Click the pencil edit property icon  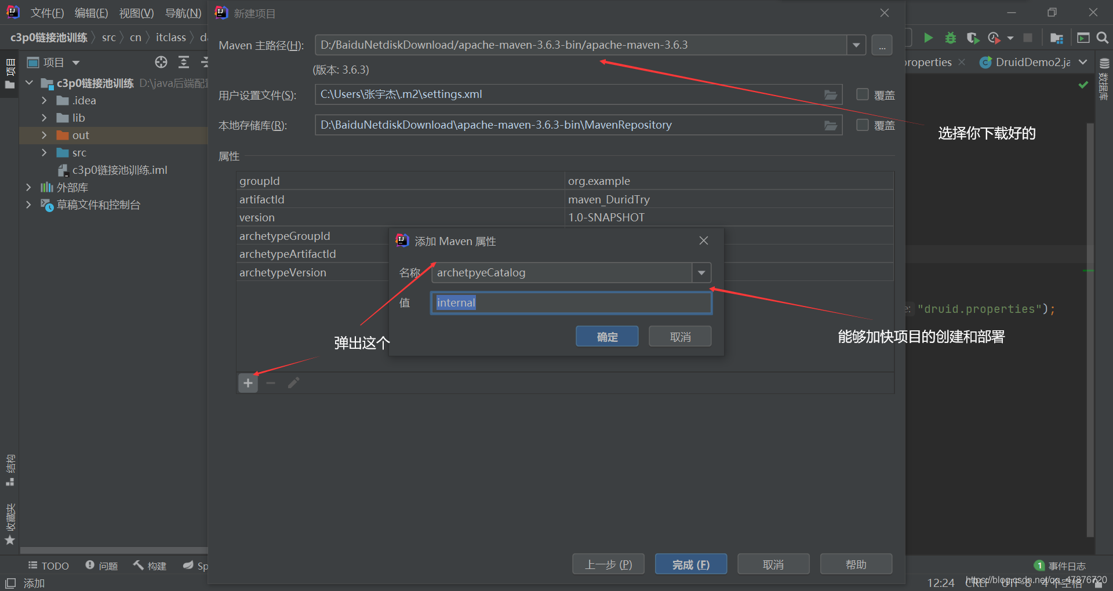[293, 383]
